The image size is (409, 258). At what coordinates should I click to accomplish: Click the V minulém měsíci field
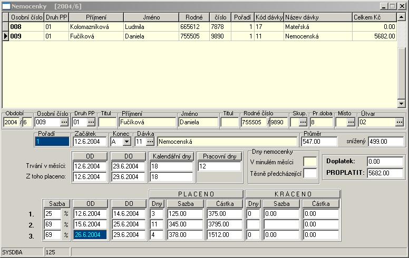pyautogui.click(x=310, y=162)
